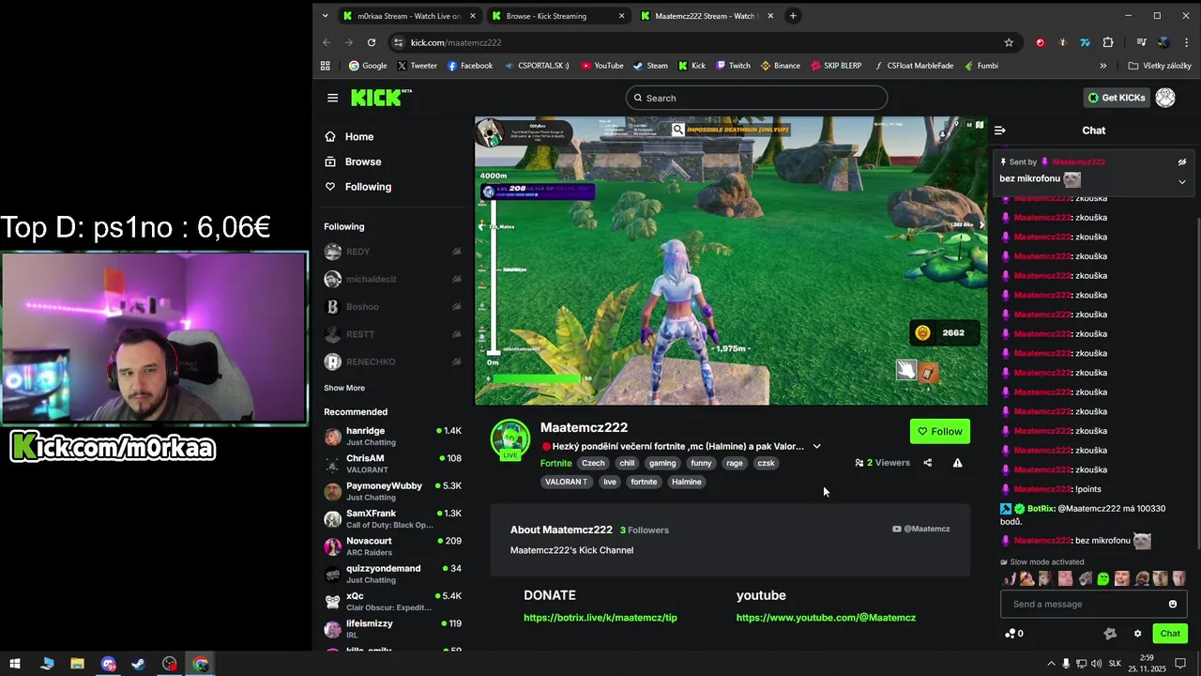1201x676 pixels.
Task: Open Steam from taskbar
Action: (x=139, y=664)
